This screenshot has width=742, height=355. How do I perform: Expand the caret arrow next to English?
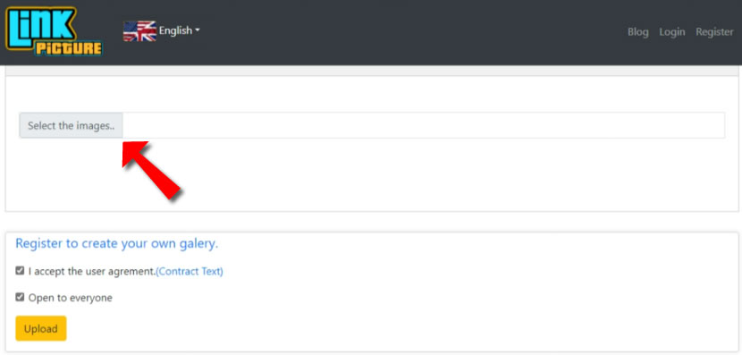pos(198,30)
